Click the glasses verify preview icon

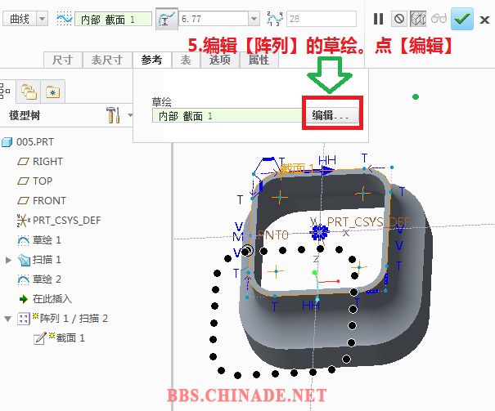pyautogui.click(x=439, y=19)
